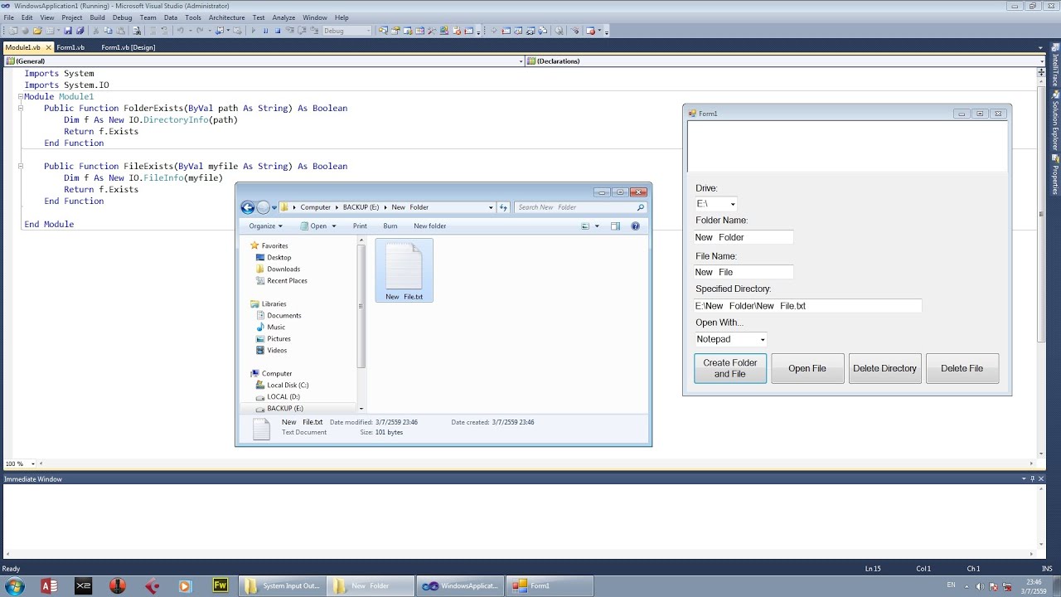Click the Change your view icon in Explorer
This screenshot has width=1061, height=597.
(585, 226)
